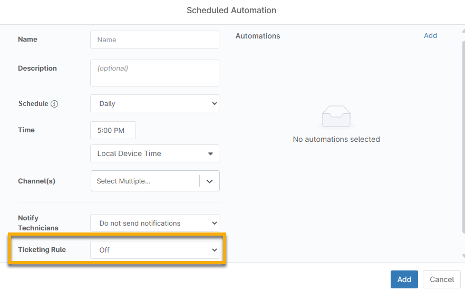Click the caret on Local Device Time
The image size is (465, 291).
tap(210, 154)
